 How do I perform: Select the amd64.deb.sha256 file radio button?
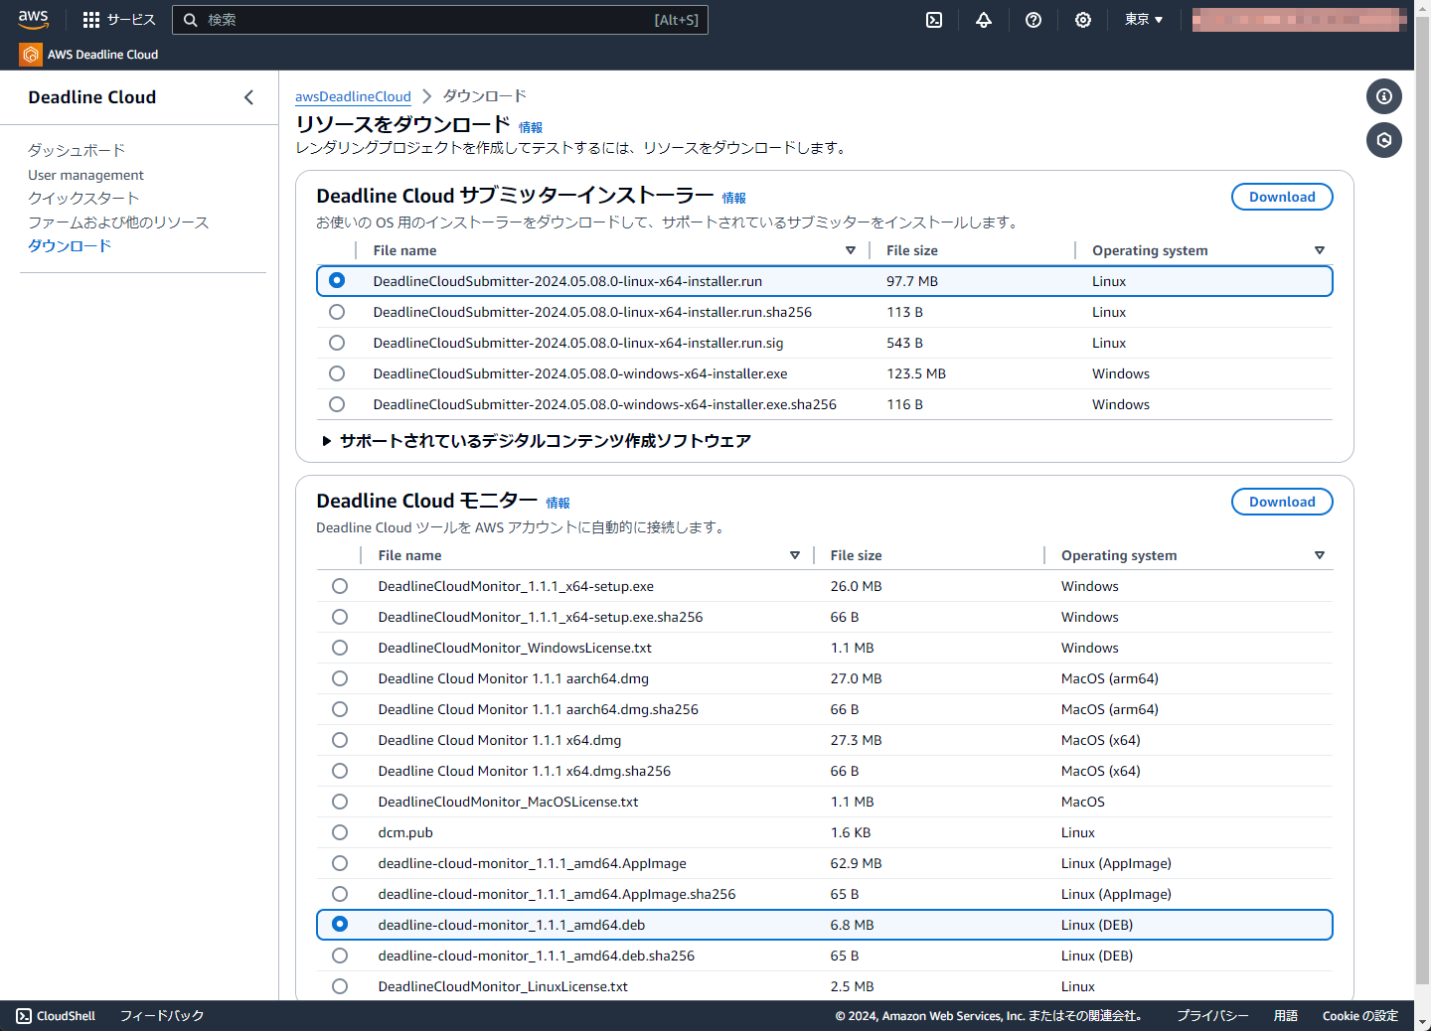coord(340,956)
